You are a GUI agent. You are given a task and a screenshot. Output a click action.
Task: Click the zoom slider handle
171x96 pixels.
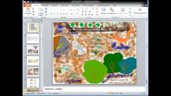coord(130,93)
